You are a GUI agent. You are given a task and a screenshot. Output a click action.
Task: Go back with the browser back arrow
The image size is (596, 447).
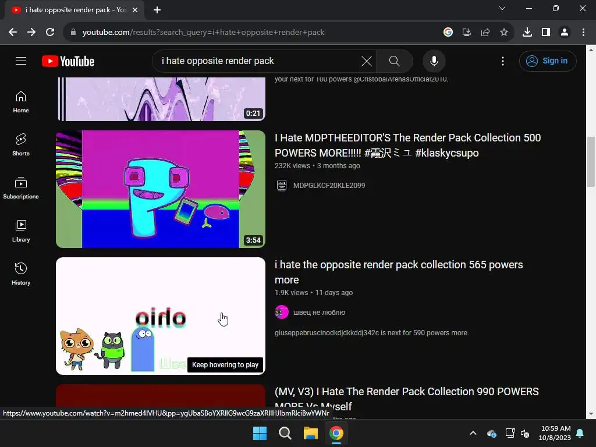point(13,33)
